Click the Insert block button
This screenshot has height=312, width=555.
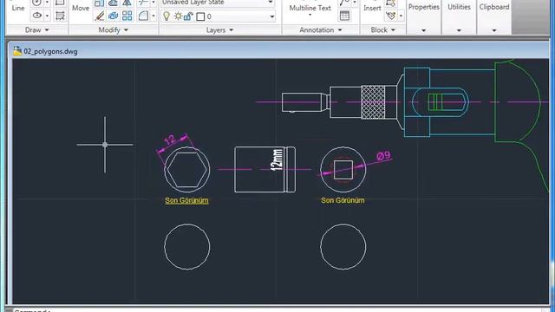[x=372, y=8]
